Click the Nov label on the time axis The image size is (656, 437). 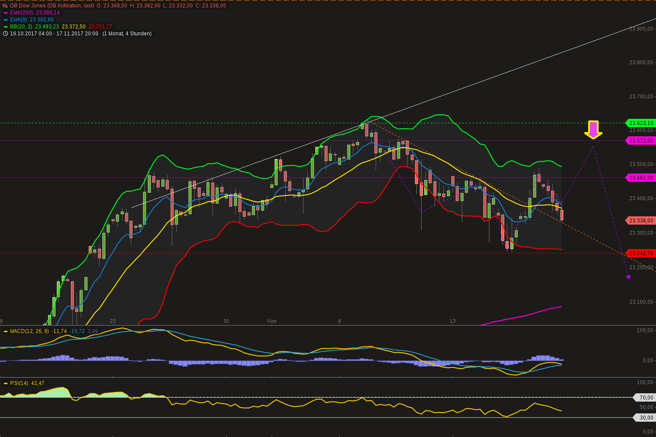271,321
